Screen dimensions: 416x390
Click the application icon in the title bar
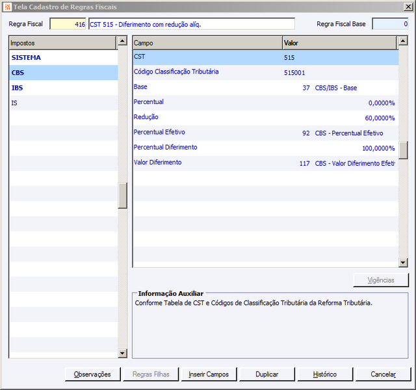tap(7, 7)
